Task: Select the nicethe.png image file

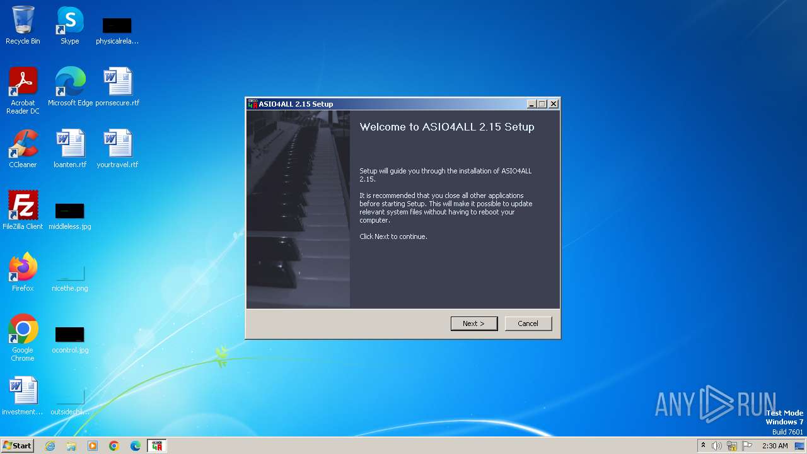Action: [70, 277]
